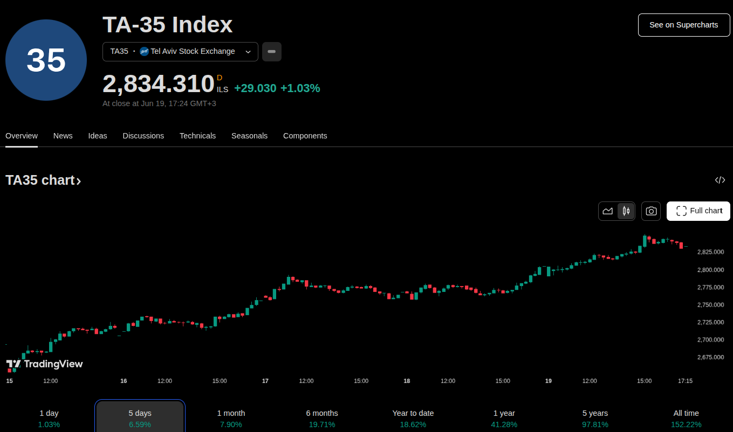
Task: Switch to area chart style
Action: (x=608, y=211)
